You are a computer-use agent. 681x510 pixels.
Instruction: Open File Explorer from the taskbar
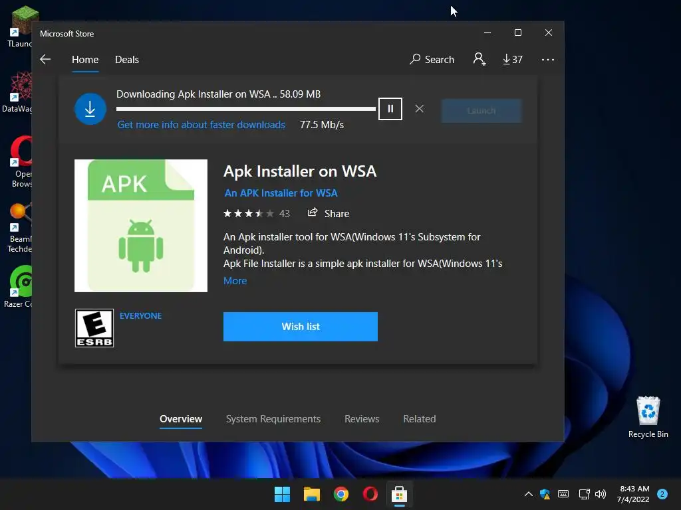coord(311,494)
